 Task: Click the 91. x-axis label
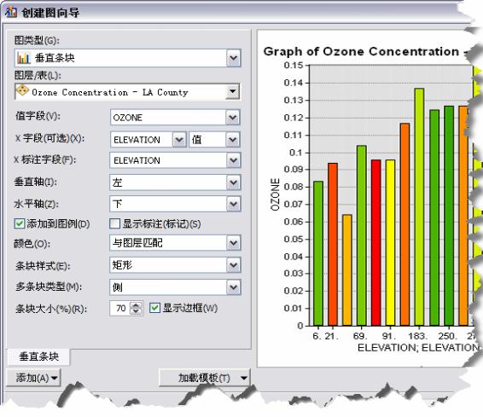[x=389, y=336]
